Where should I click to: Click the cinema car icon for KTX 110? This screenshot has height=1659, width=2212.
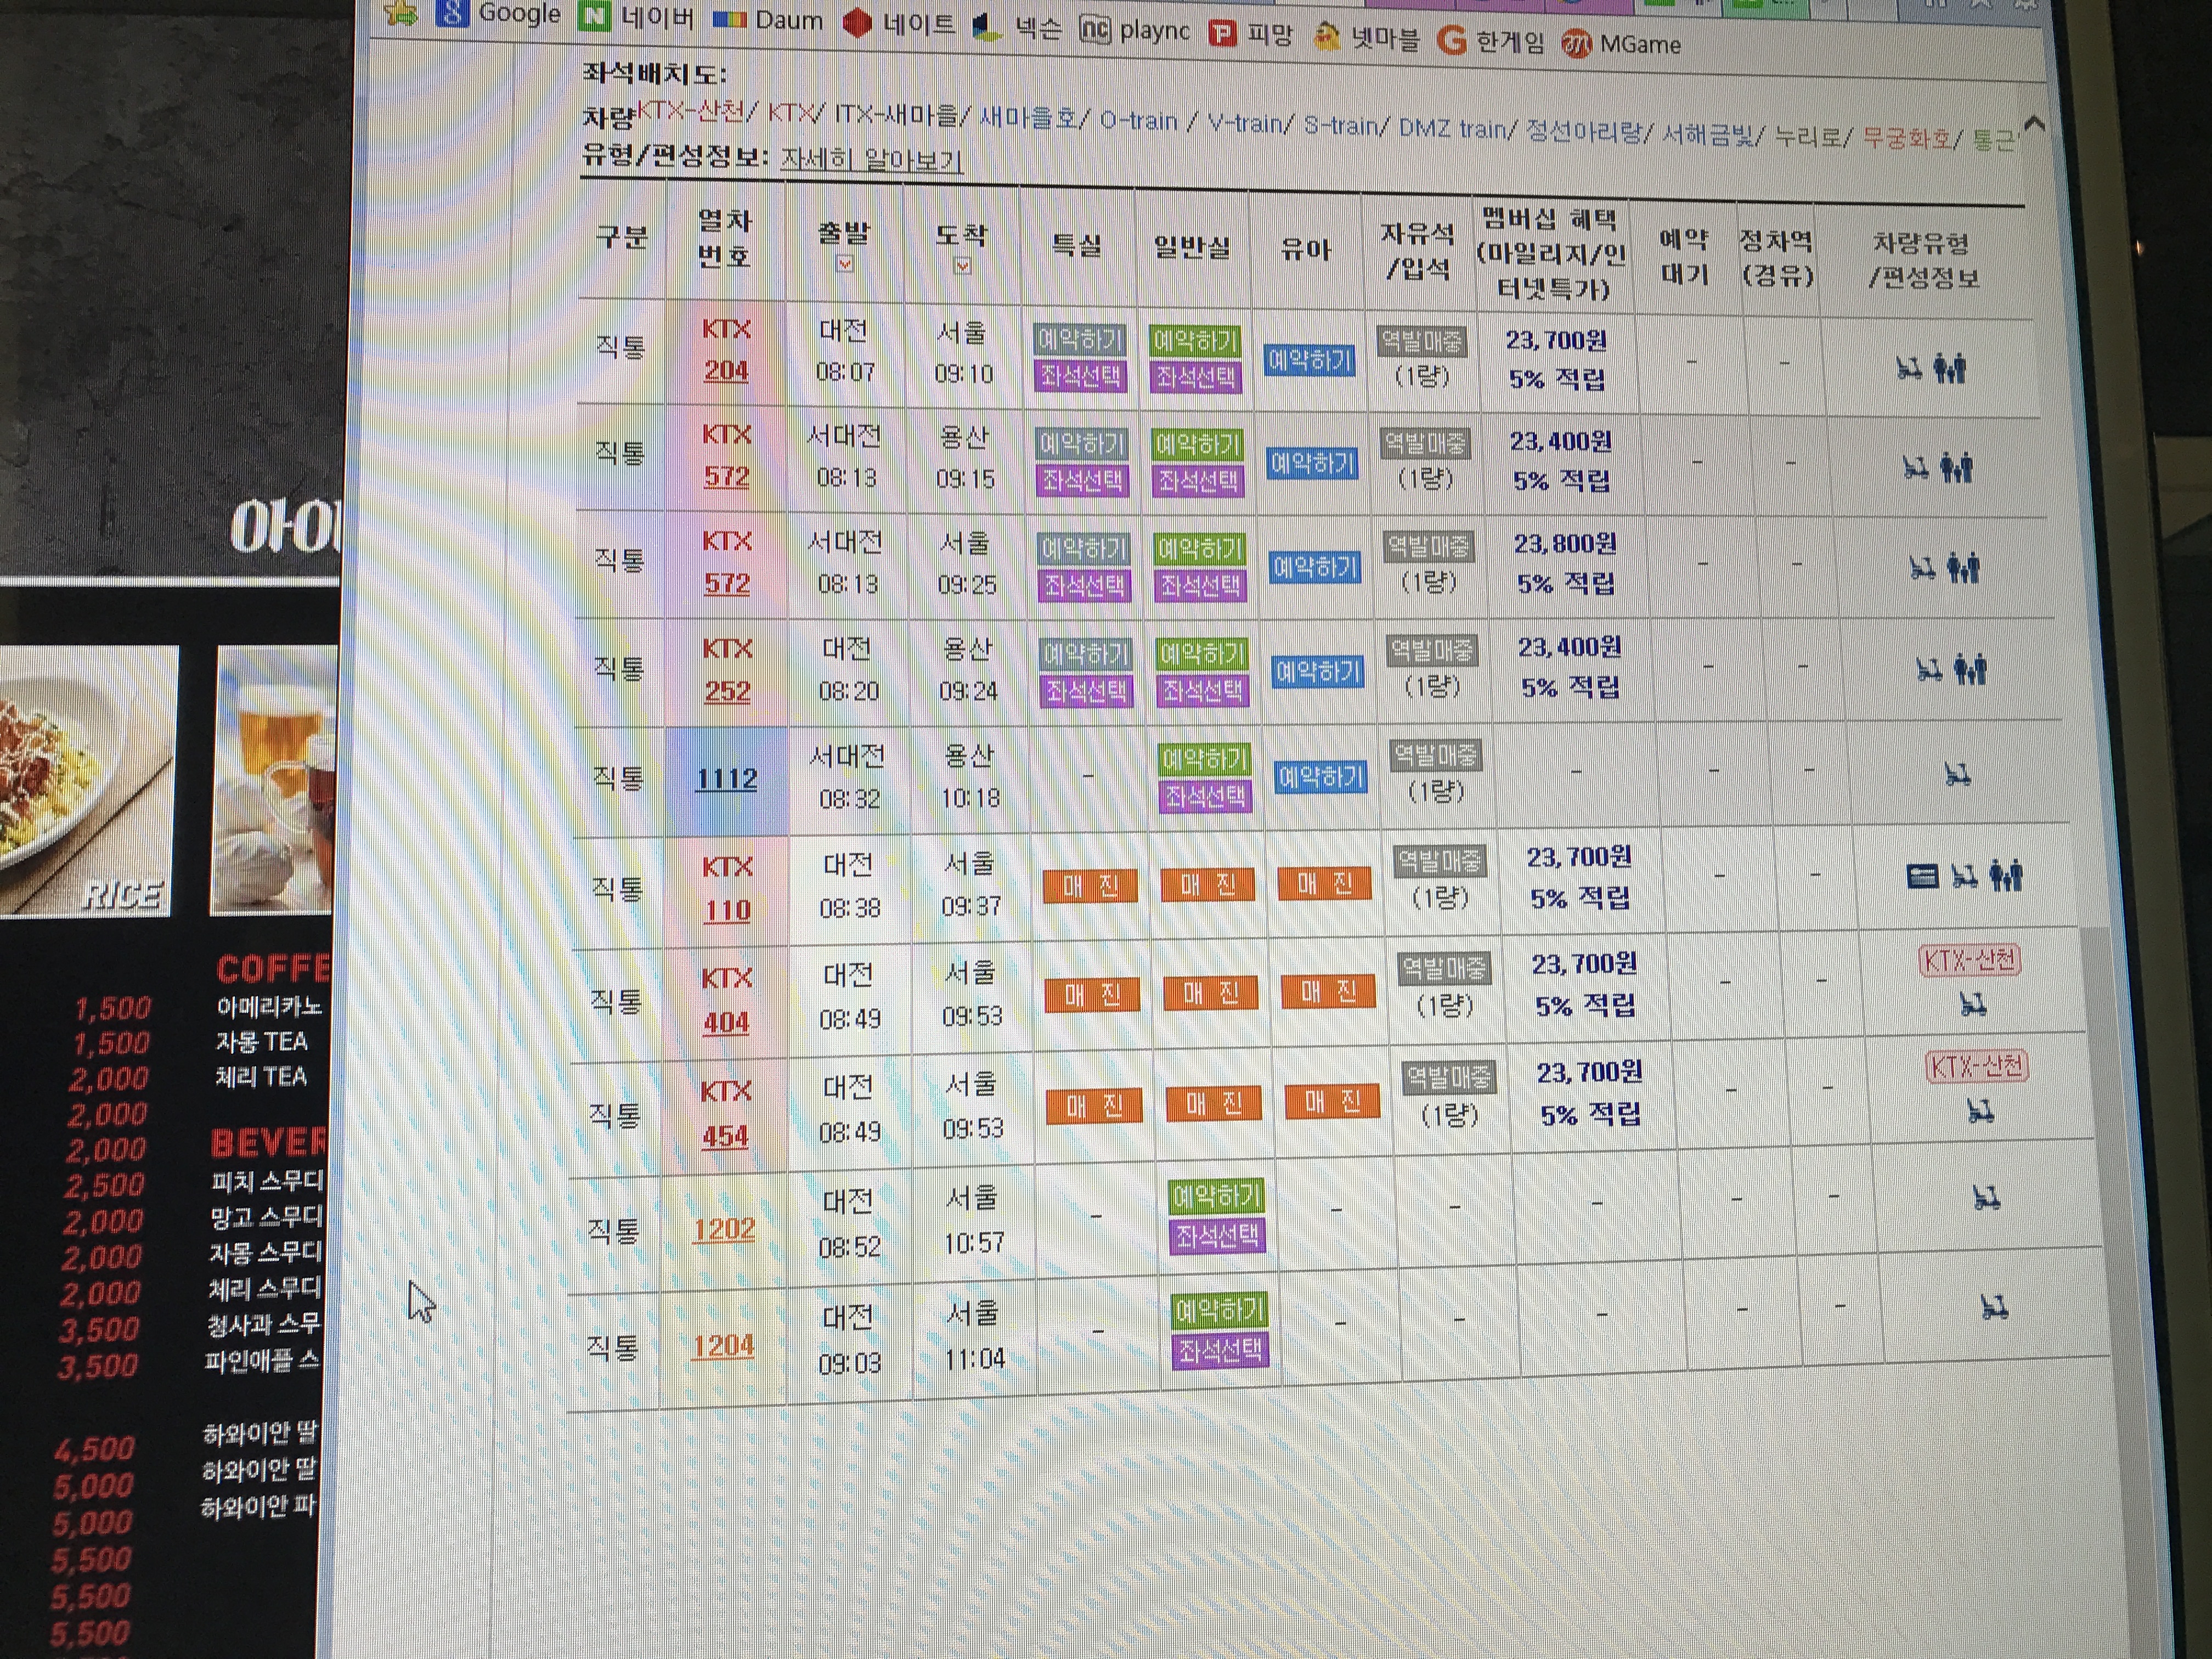(1922, 877)
